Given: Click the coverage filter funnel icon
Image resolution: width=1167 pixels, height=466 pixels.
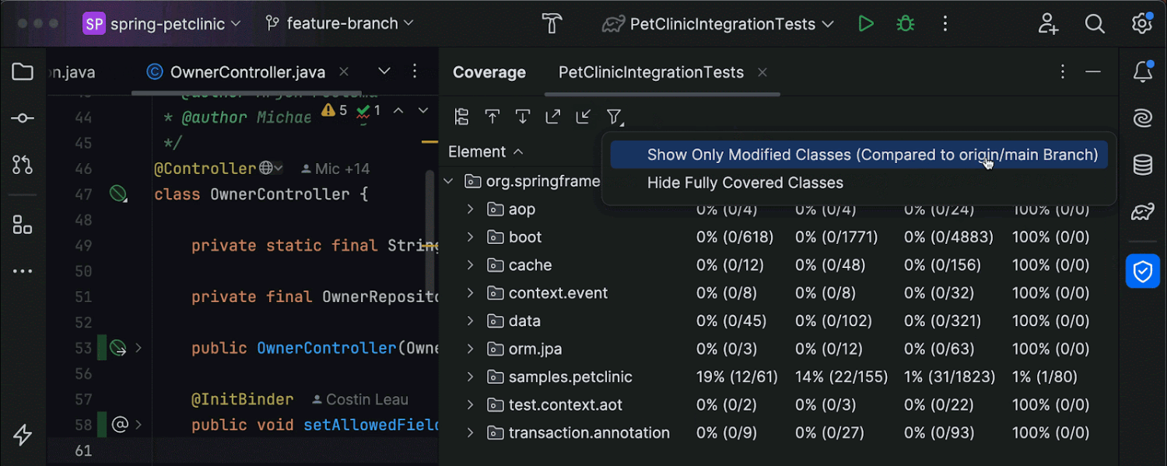Looking at the screenshot, I should coord(615,117).
